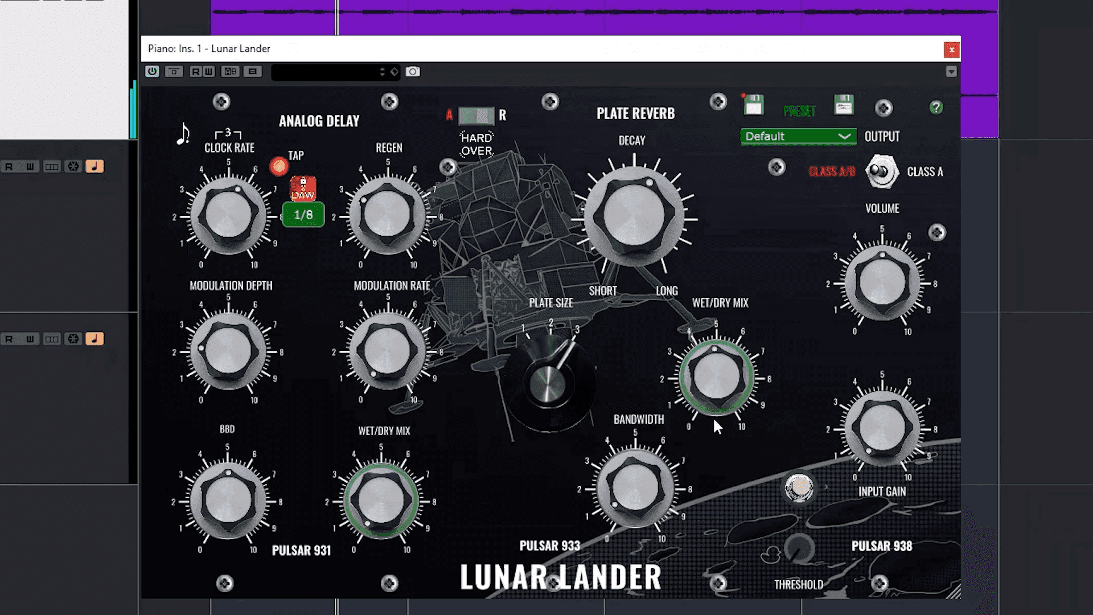Click the BBD knob

[228, 501]
